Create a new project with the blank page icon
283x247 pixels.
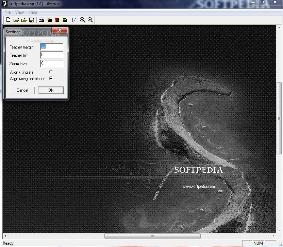pyautogui.click(x=8, y=20)
